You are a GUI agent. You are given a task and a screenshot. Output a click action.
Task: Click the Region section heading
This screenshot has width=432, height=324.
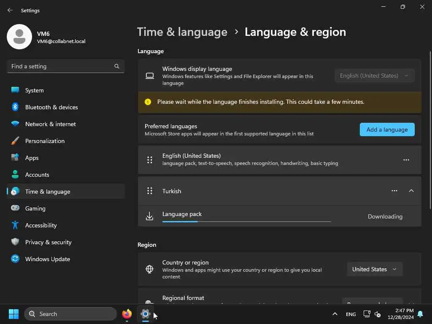(147, 245)
